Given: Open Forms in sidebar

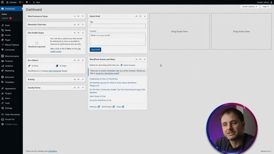Looking at the screenshot, I should 8,35.
